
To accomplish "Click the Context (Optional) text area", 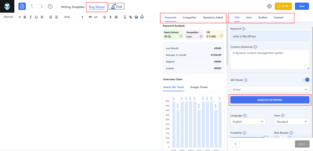I will pyautogui.click(x=270, y=59).
